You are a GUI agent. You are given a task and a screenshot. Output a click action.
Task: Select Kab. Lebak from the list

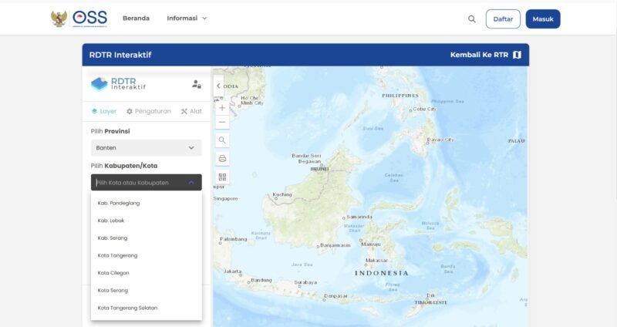(147, 221)
